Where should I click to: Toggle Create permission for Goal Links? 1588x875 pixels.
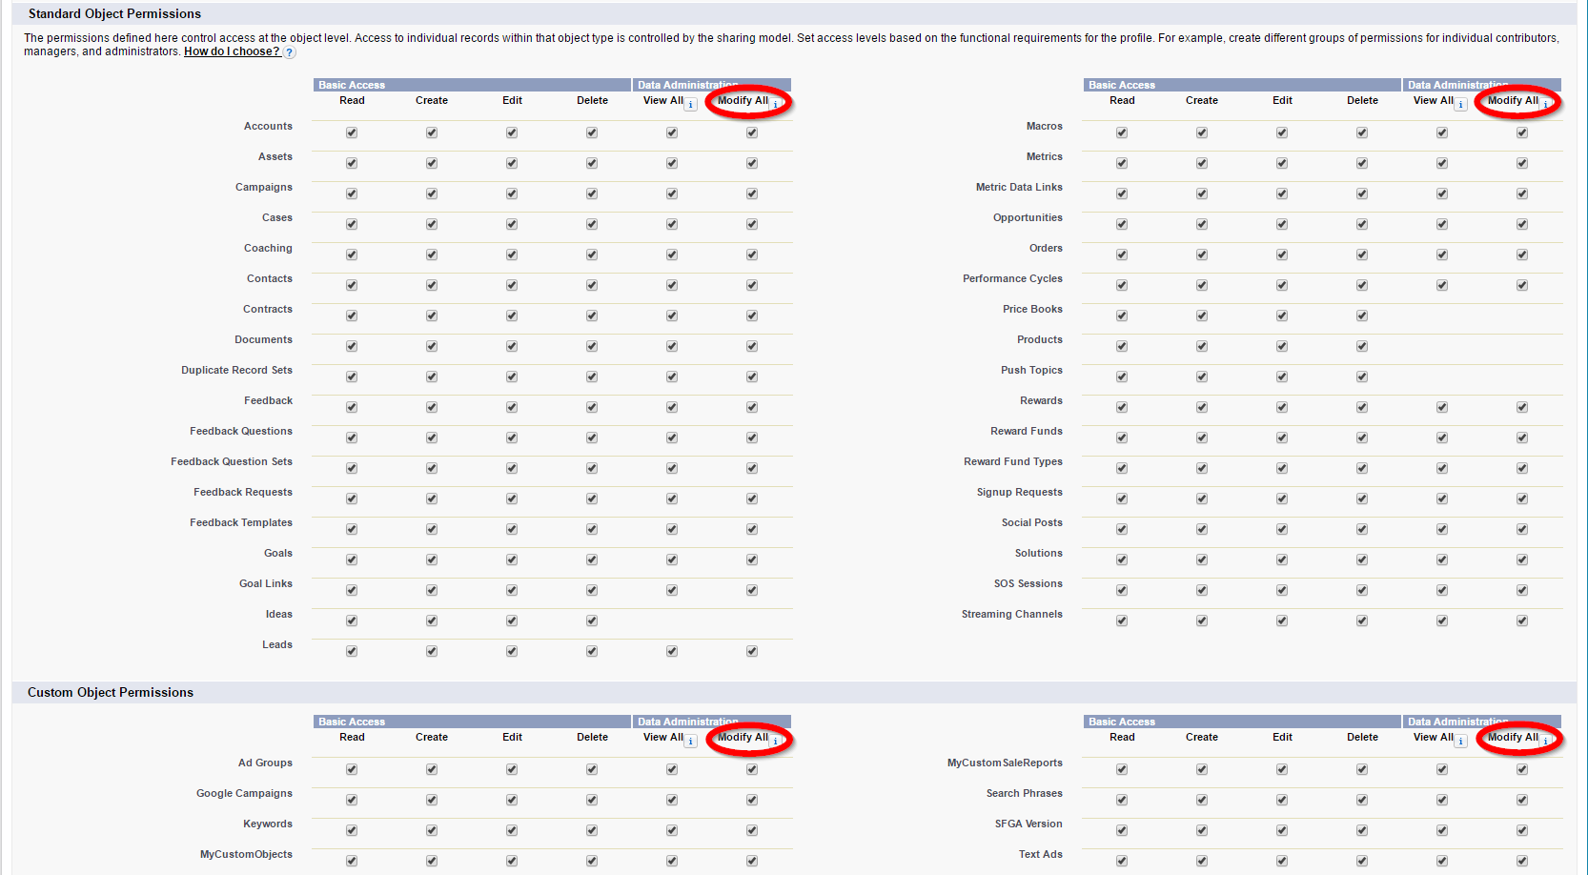pos(432,590)
